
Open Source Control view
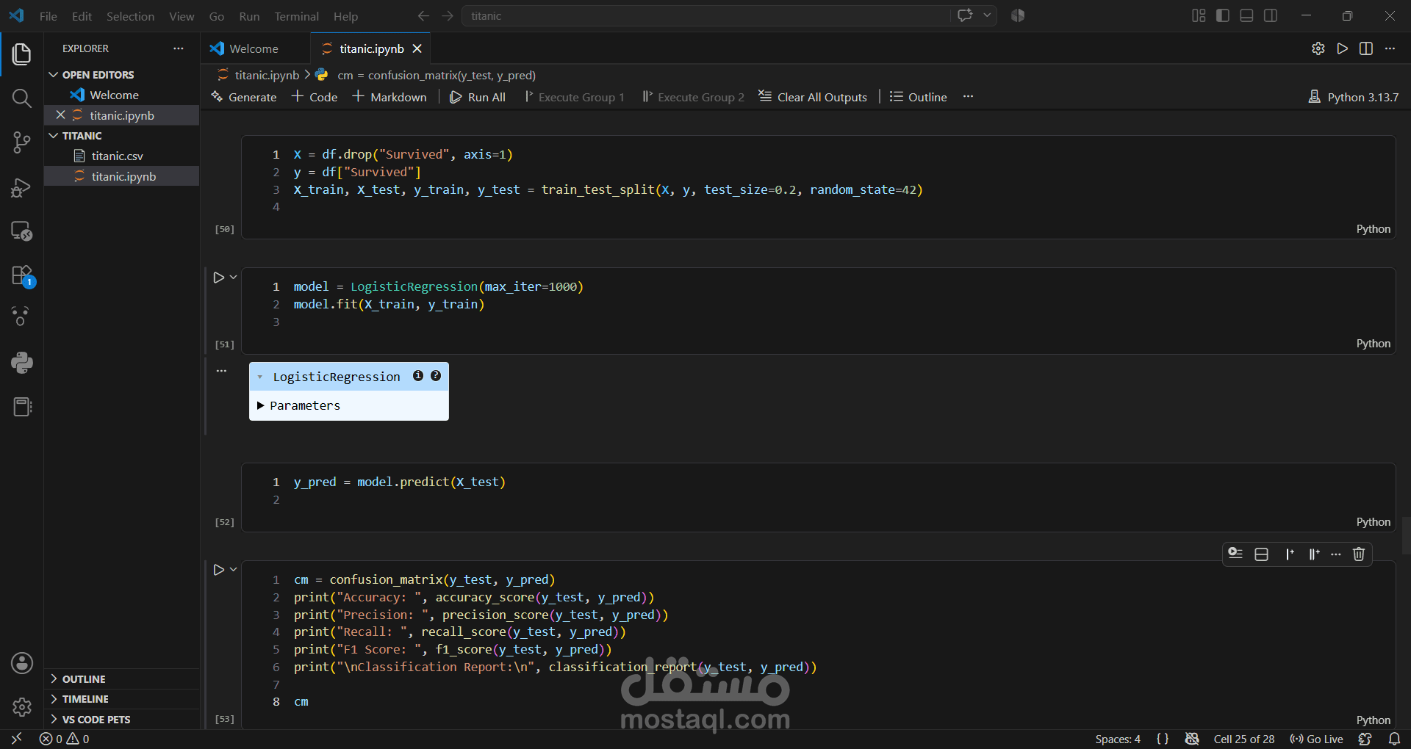pos(22,142)
